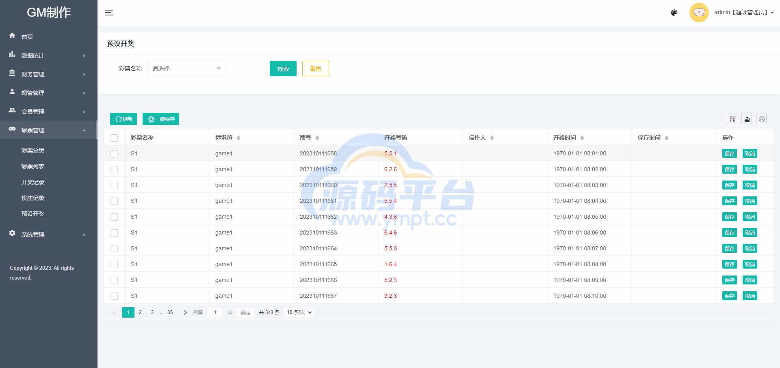Click the 确定 page jump button
Screen dimensions: 780x368
click(x=245, y=312)
